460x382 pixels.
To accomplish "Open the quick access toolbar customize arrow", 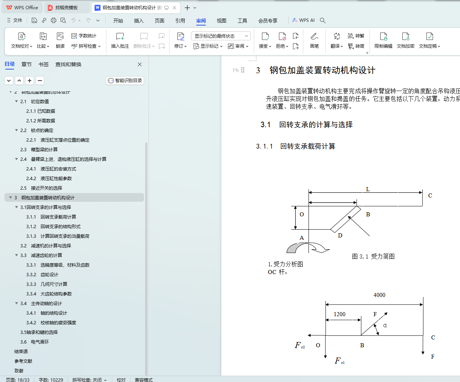I will [x=98, y=20].
